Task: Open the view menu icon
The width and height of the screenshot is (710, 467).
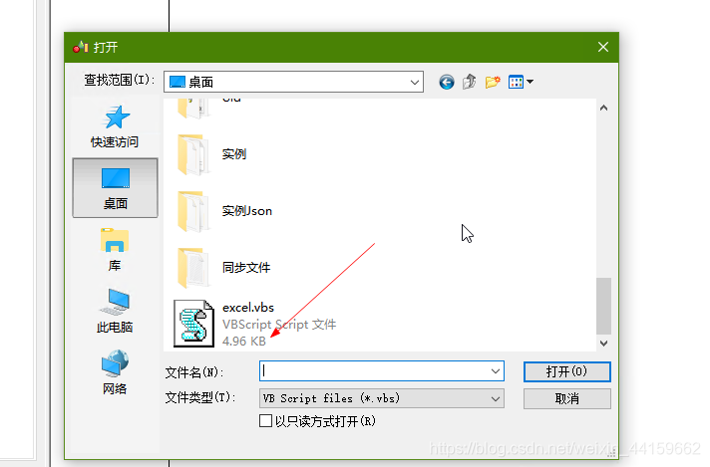Action: (x=521, y=82)
